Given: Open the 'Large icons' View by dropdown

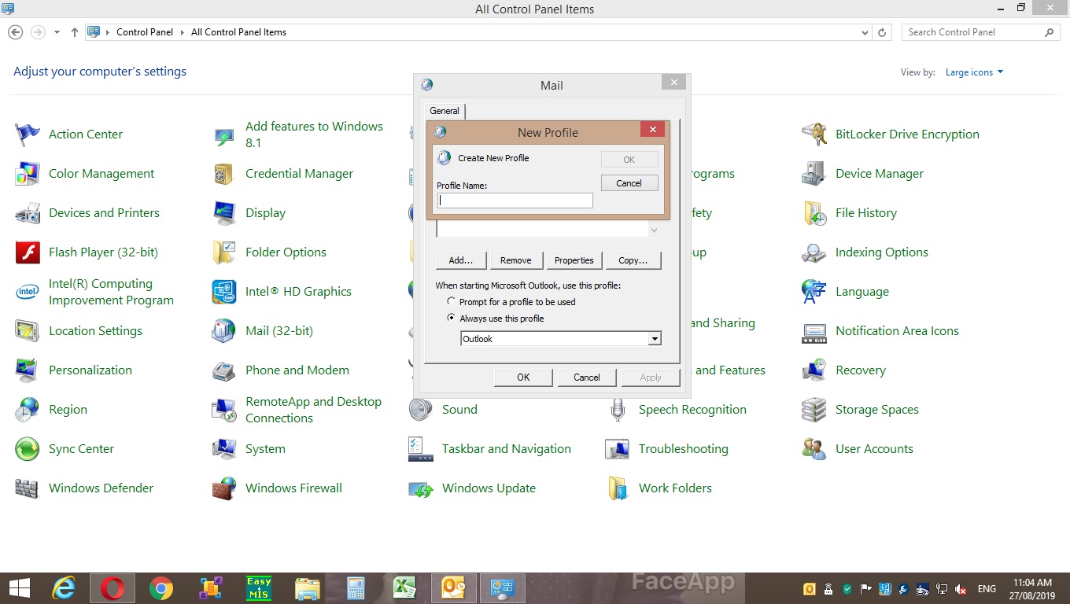Looking at the screenshot, I should (x=974, y=72).
